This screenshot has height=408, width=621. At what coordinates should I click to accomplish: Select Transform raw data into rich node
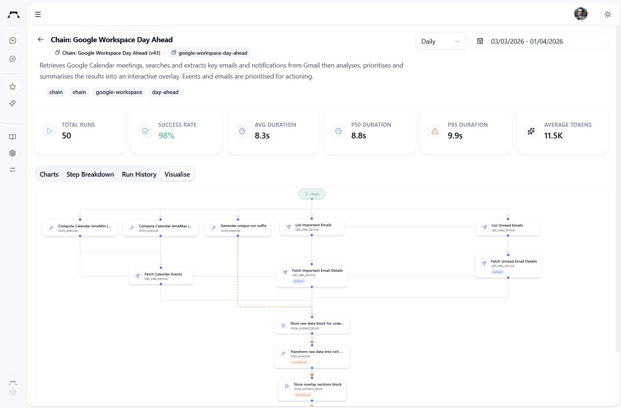(312, 357)
